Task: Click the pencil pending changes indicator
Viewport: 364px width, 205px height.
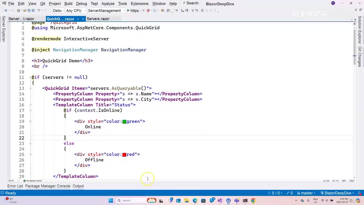Action: point(290,193)
